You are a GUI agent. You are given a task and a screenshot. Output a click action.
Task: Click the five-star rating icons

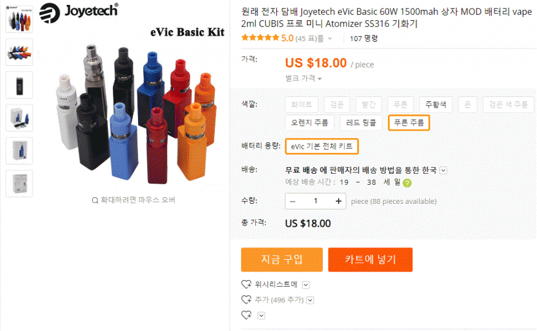click(x=260, y=38)
